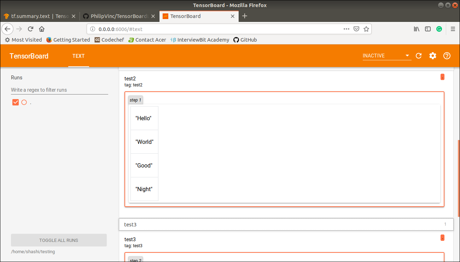The width and height of the screenshot is (460, 262).
Task: Show site information icon in address bar
Action: tap(93, 29)
